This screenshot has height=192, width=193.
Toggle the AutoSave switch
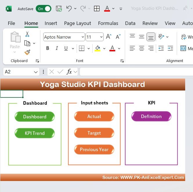[x=44, y=9]
